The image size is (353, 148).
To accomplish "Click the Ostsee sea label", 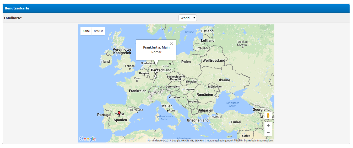I will point(189,32).
